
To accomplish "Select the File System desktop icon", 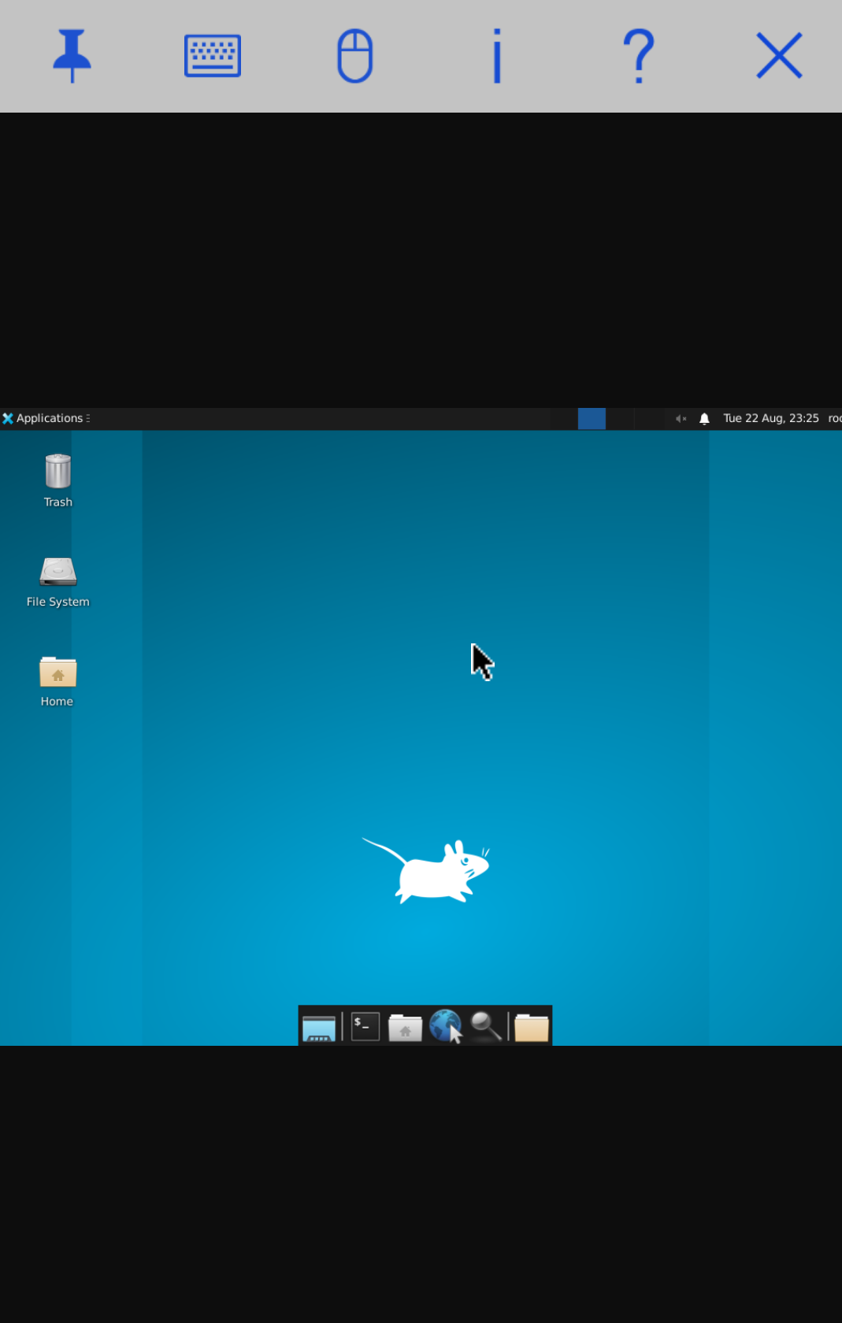I will (57, 580).
